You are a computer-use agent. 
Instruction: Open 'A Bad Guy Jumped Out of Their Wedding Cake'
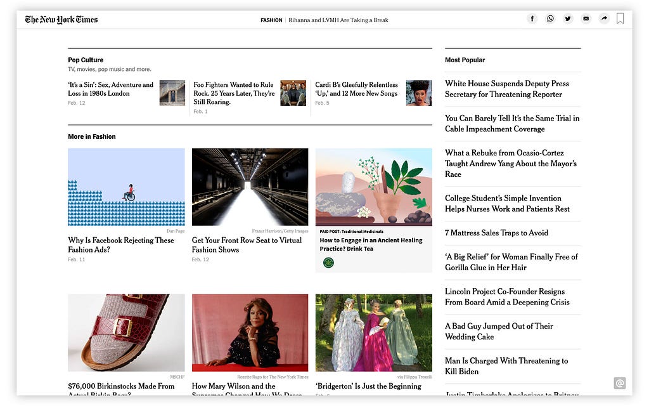tap(499, 331)
